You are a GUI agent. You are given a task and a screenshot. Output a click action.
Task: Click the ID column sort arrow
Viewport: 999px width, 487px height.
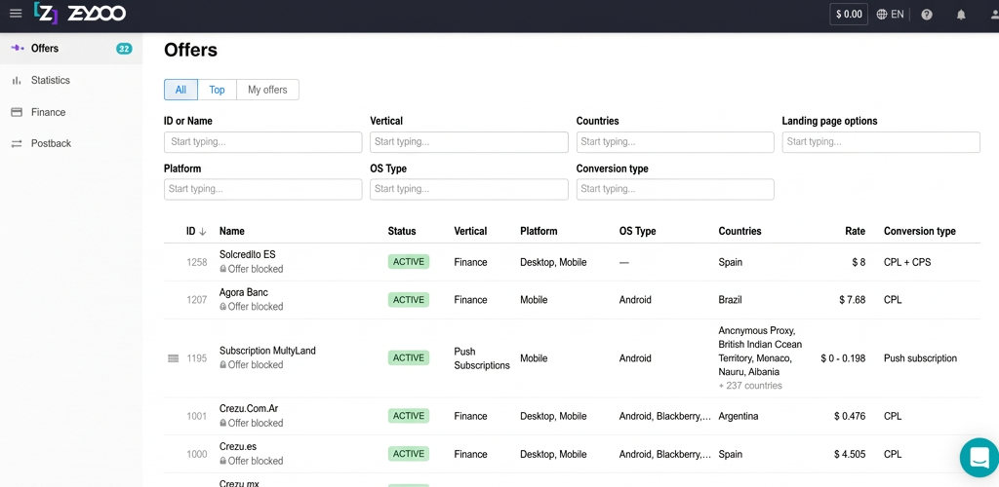[x=203, y=232]
